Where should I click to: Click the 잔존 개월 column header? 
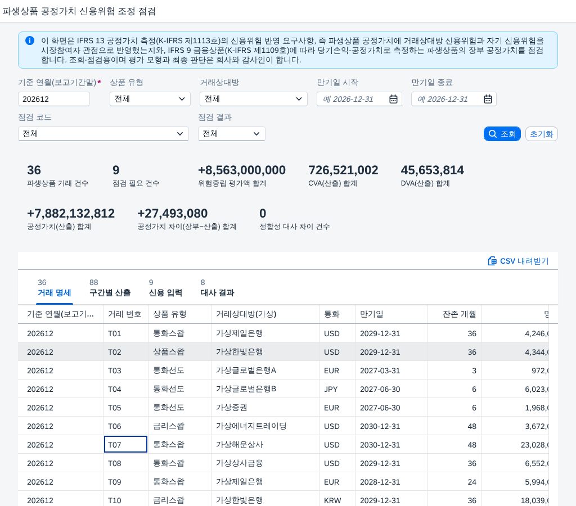coord(454,314)
